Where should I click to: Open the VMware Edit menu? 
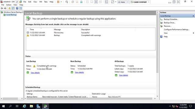[x=30, y=2]
